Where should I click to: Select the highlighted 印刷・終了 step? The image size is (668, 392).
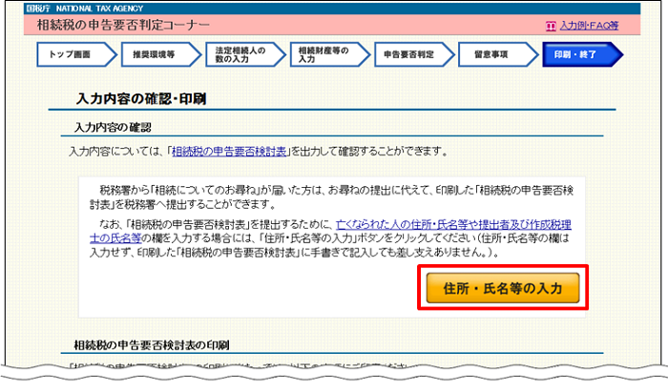pos(574,55)
